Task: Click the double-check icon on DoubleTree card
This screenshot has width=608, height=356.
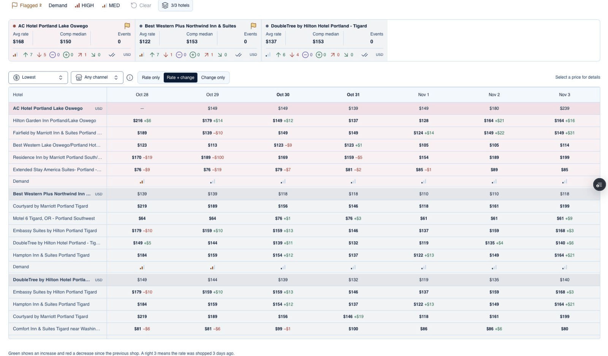Action: (364, 55)
